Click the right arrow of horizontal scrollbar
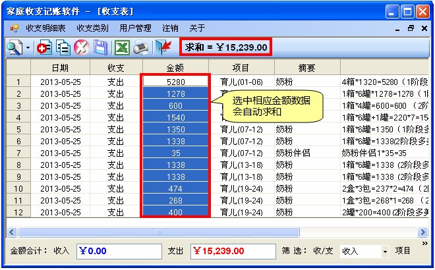 pos(422,232)
